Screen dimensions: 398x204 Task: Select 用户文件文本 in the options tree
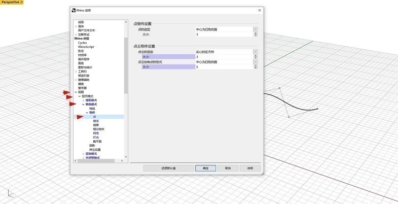(87, 30)
